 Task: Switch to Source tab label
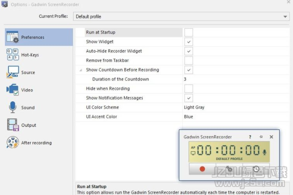tap(28, 72)
